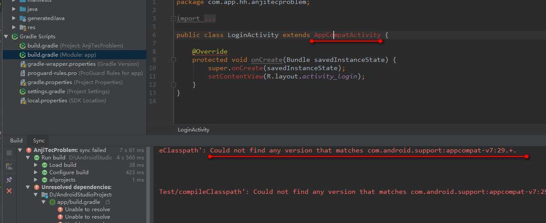Click the red X close icon in the Build toolbar
546x223 pixels.
[9, 191]
